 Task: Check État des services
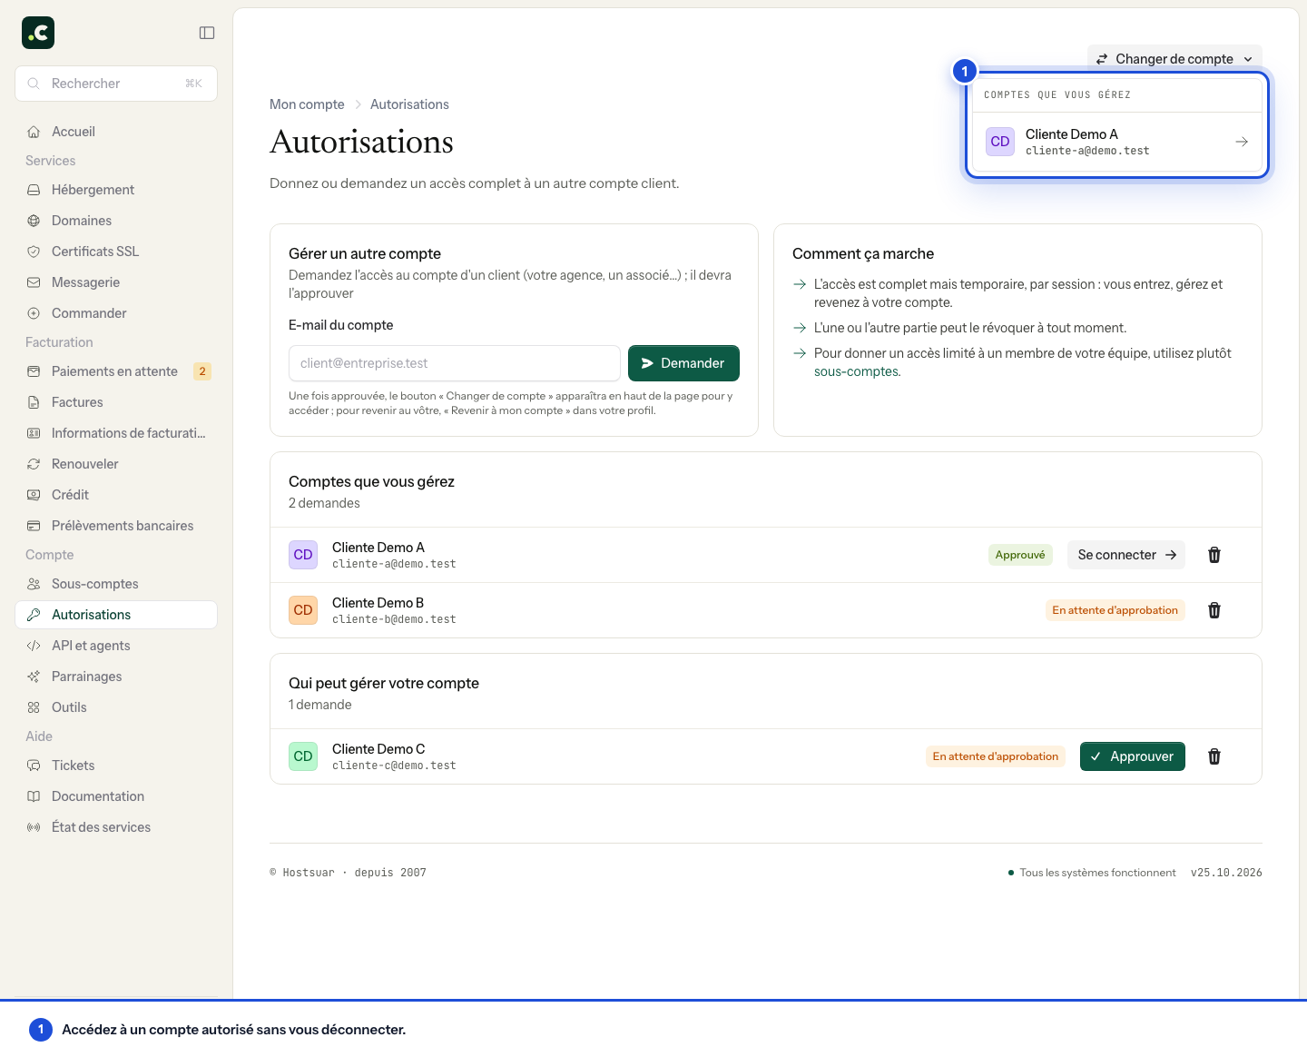(116, 827)
